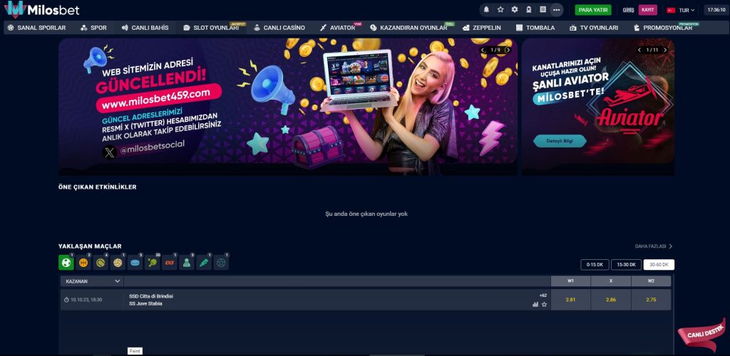Select the table tennis sport icon
The height and width of the screenshot is (356, 730).
tap(153, 263)
